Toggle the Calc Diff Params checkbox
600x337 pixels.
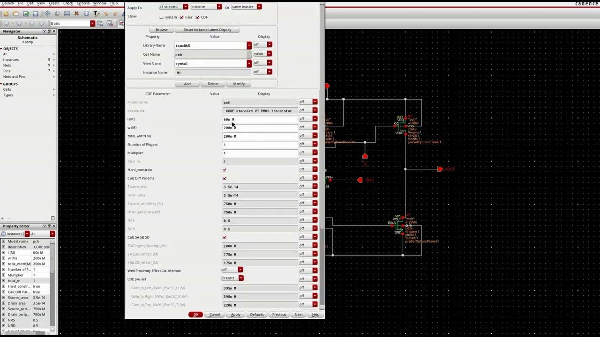(x=225, y=178)
